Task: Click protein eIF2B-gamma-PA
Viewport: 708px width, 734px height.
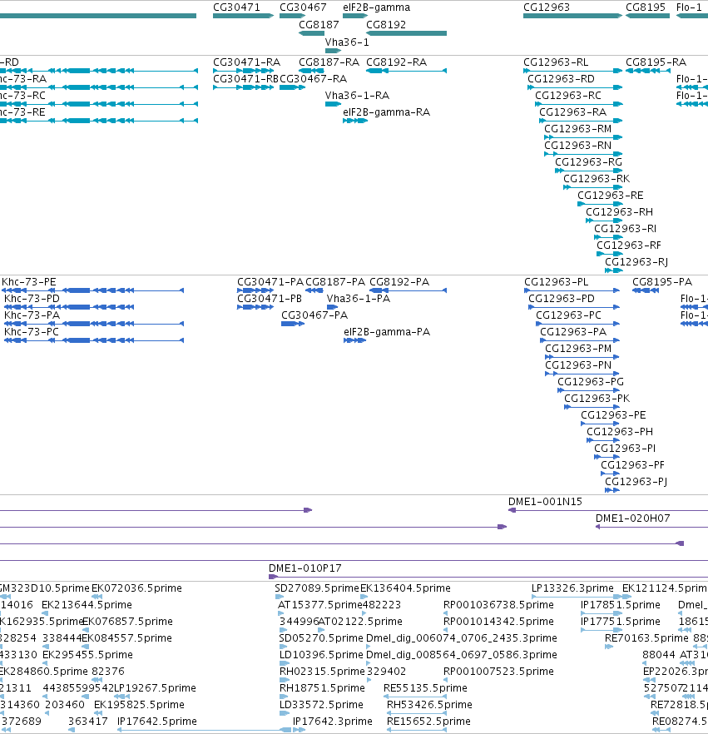Action: (387, 332)
